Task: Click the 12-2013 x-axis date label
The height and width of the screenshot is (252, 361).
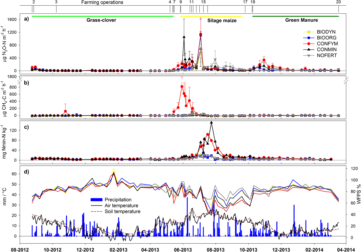Action: [x=281, y=249]
